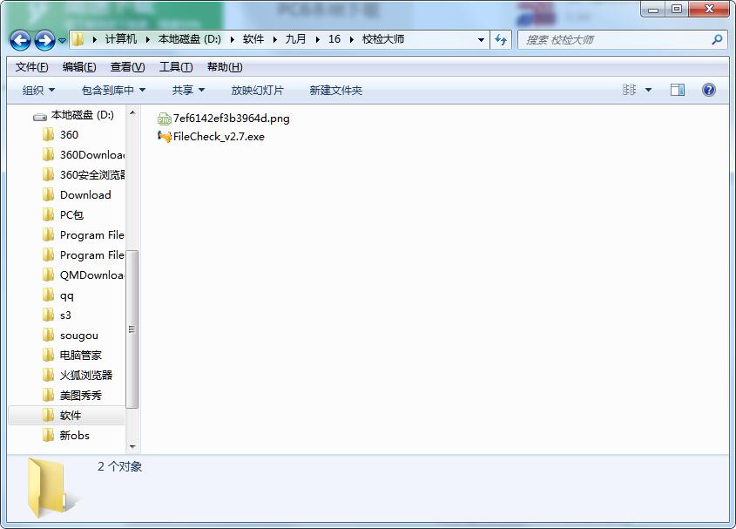Click 计算机 in the address path
Image resolution: width=736 pixels, height=529 pixels.
(x=120, y=39)
